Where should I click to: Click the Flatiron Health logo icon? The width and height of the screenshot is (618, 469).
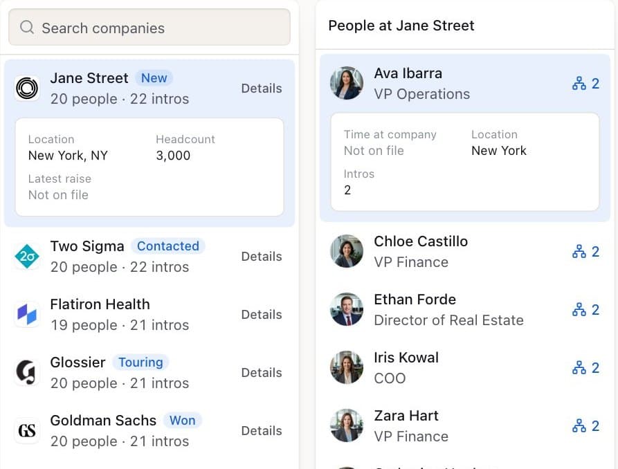click(x=27, y=314)
